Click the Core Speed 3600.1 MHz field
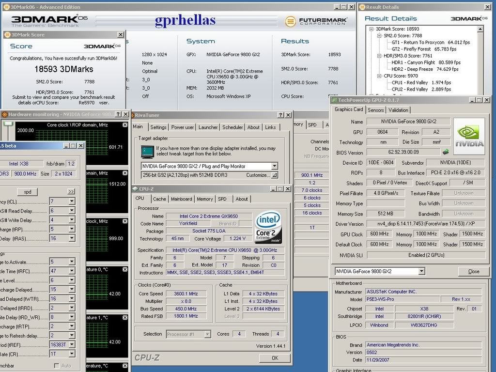The height and width of the screenshot is (372, 496). [x=186, y=294]
